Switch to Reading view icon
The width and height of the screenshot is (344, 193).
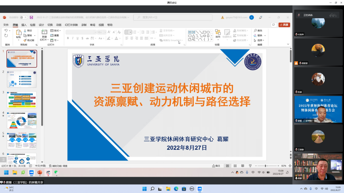click(243, 166)
